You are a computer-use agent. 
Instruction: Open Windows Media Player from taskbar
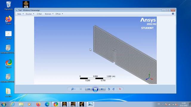click(29, 104)
